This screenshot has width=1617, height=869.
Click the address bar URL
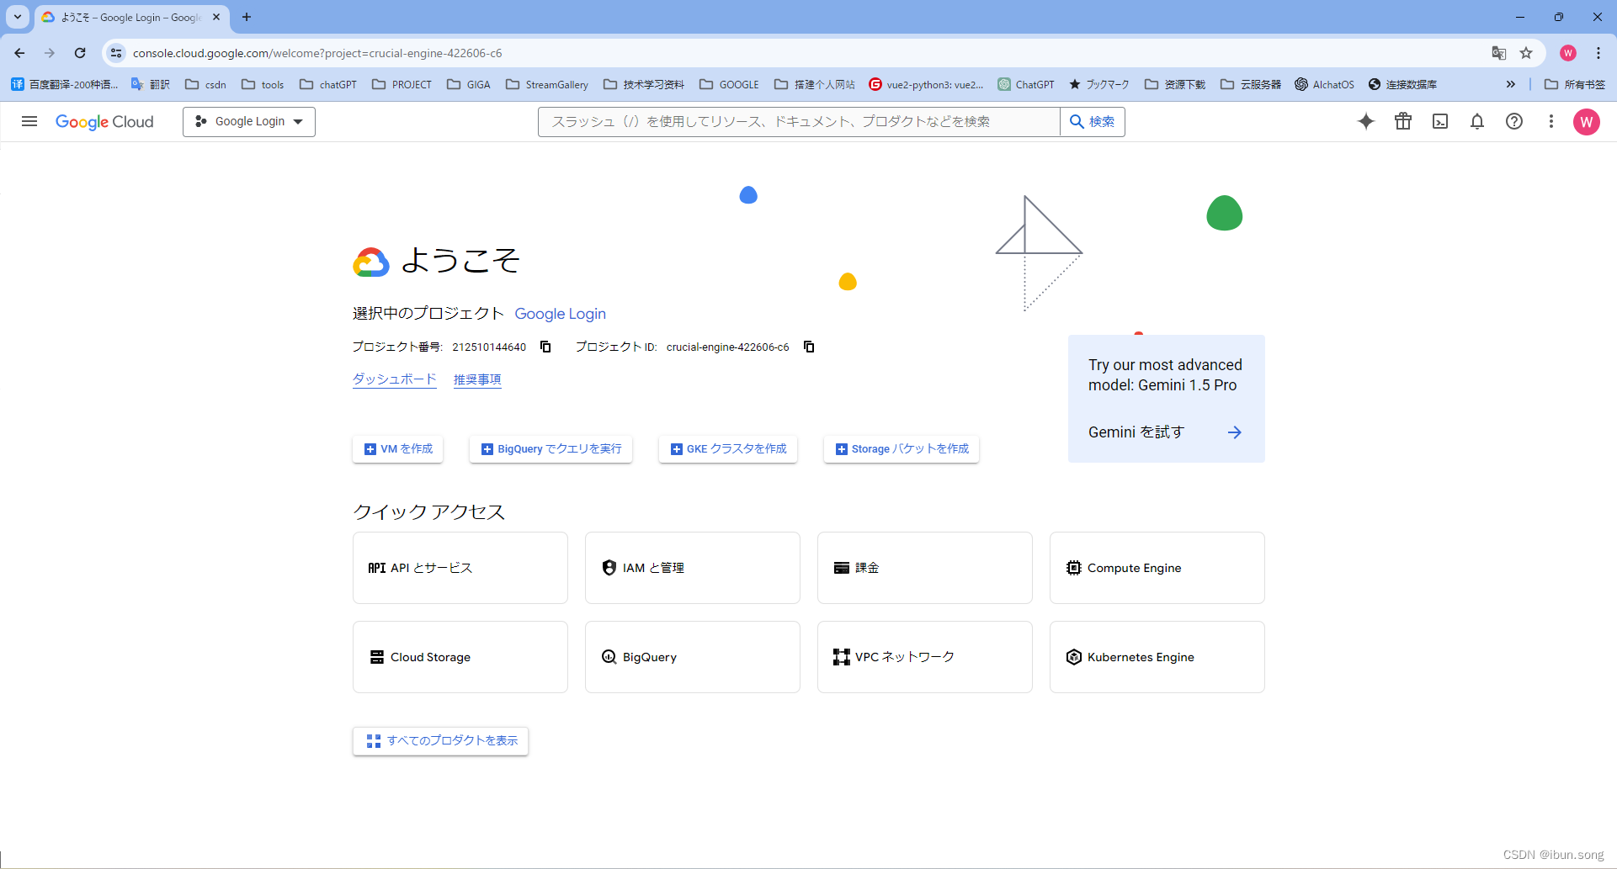tap(316, 53)
